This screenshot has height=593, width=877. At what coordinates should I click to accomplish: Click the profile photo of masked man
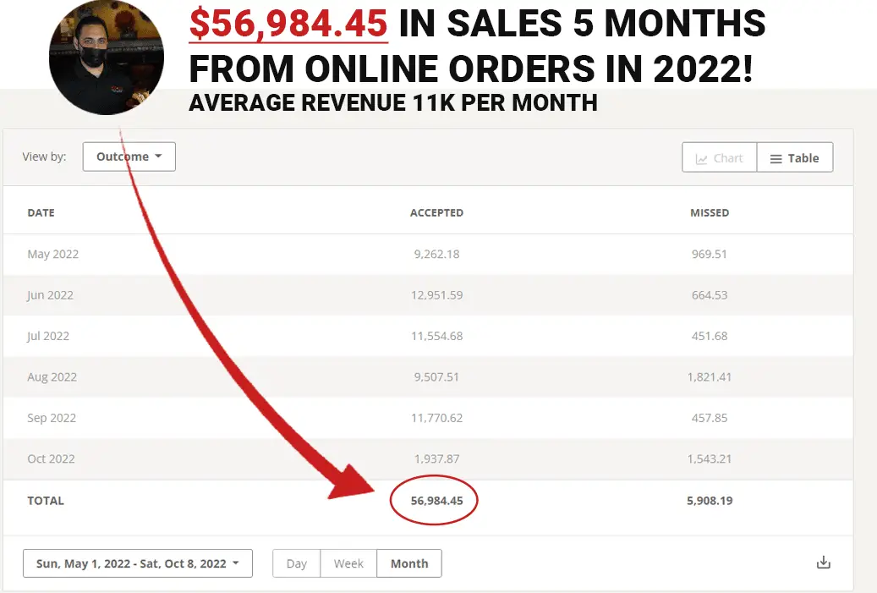[x=107, y=58]
